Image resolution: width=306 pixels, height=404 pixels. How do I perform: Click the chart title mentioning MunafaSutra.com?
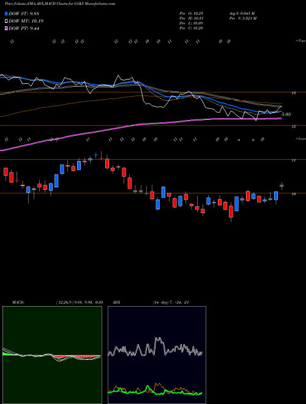pyautogui.click(x=60, y=4)
